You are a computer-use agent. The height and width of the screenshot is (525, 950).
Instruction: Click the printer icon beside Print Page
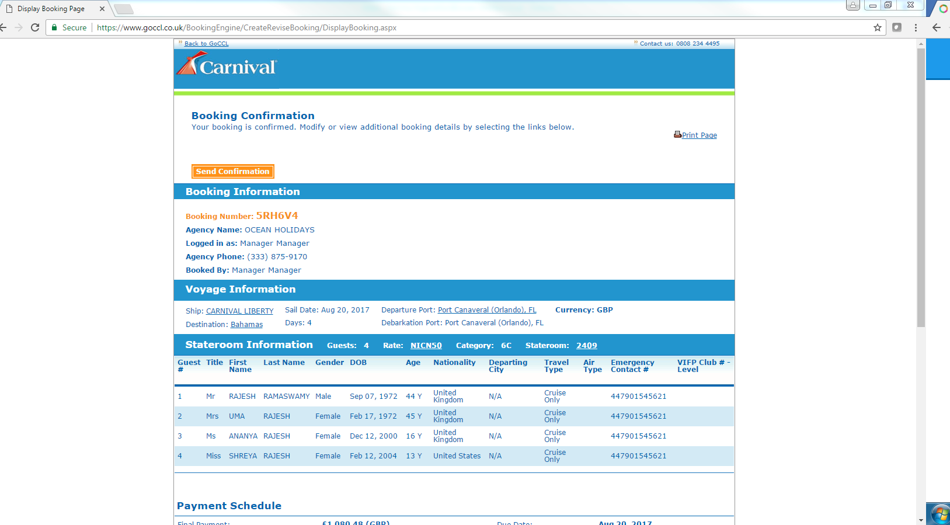coord(677,134)
